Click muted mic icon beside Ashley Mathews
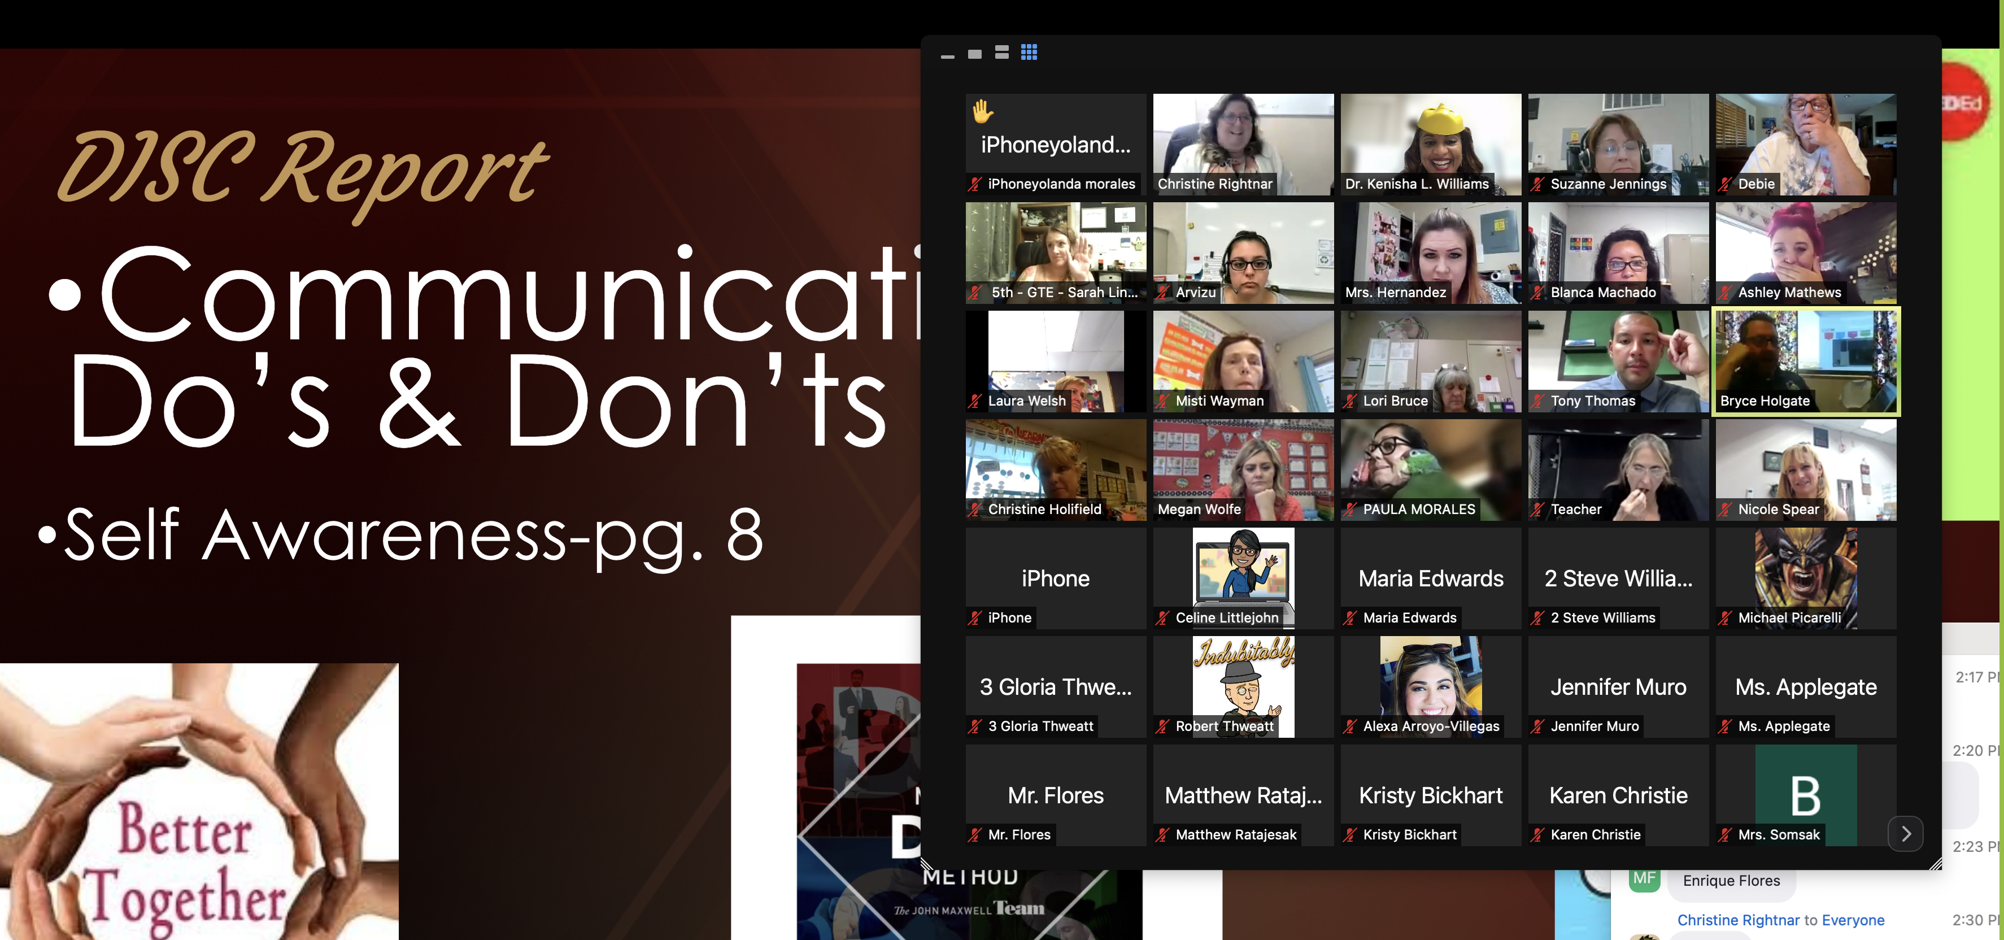Viewport: 2004px width, 940px height. (x=1725, y=293)
